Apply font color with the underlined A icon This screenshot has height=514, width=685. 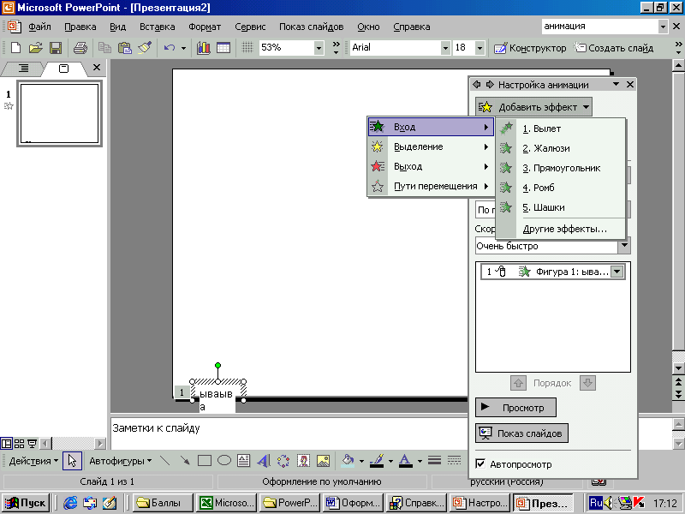[x=405, y=461]
